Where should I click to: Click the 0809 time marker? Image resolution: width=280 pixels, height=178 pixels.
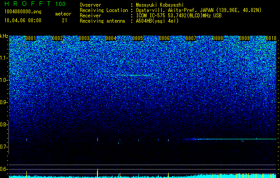pyautogui.click(x=244, y=38)
